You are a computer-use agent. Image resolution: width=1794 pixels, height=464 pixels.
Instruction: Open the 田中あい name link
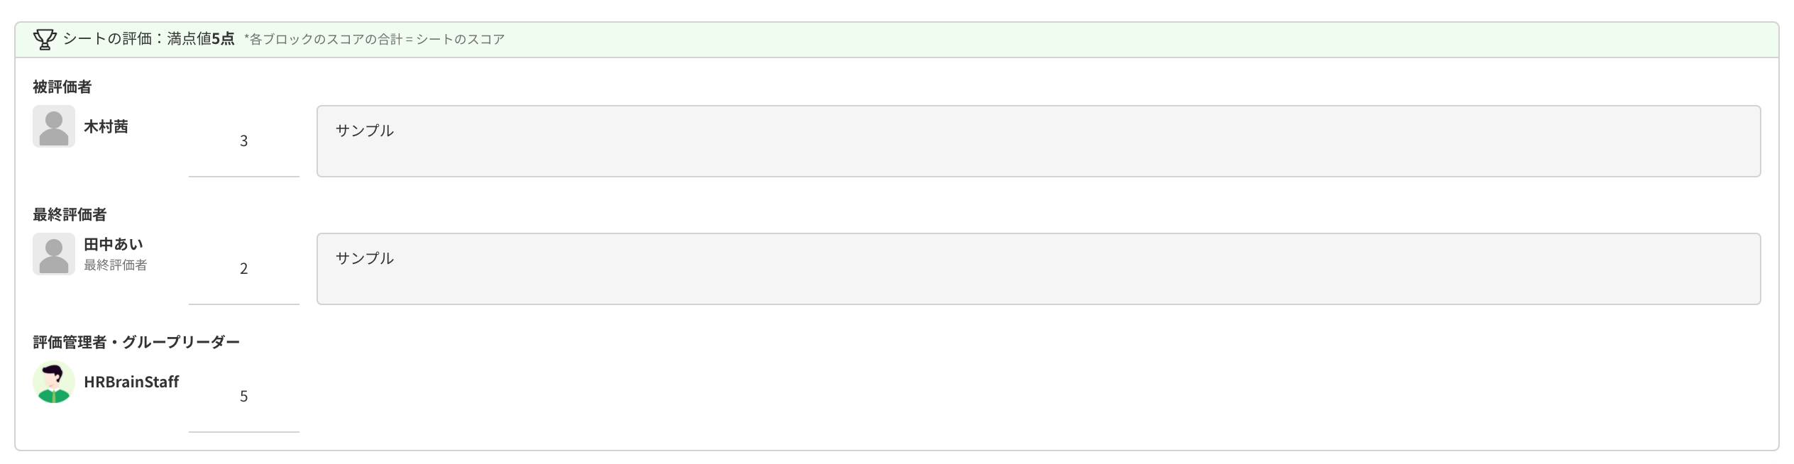pyautogui.click(x=114, y=245)
